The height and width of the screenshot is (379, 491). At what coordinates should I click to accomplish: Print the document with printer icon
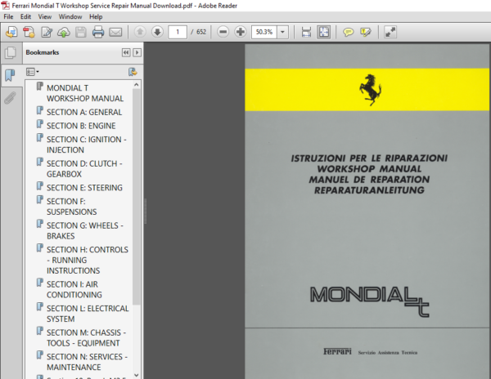coord(98,32)
